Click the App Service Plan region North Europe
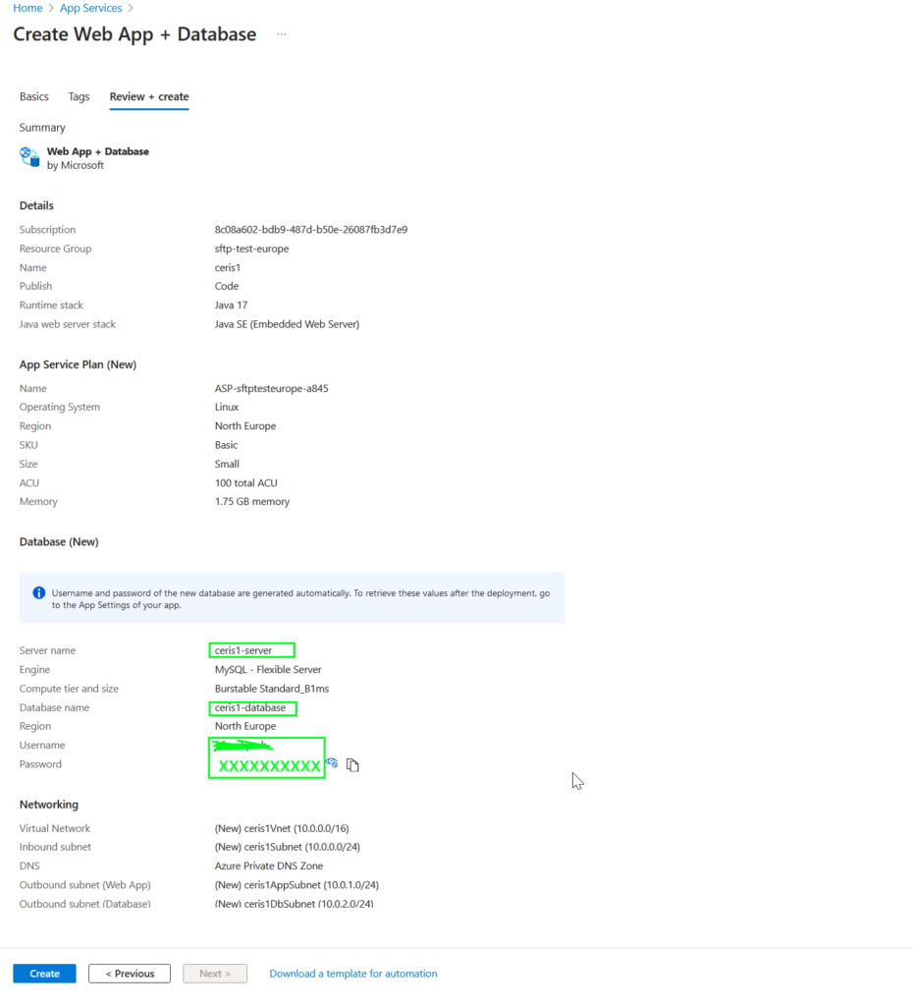 pos(244,426)
